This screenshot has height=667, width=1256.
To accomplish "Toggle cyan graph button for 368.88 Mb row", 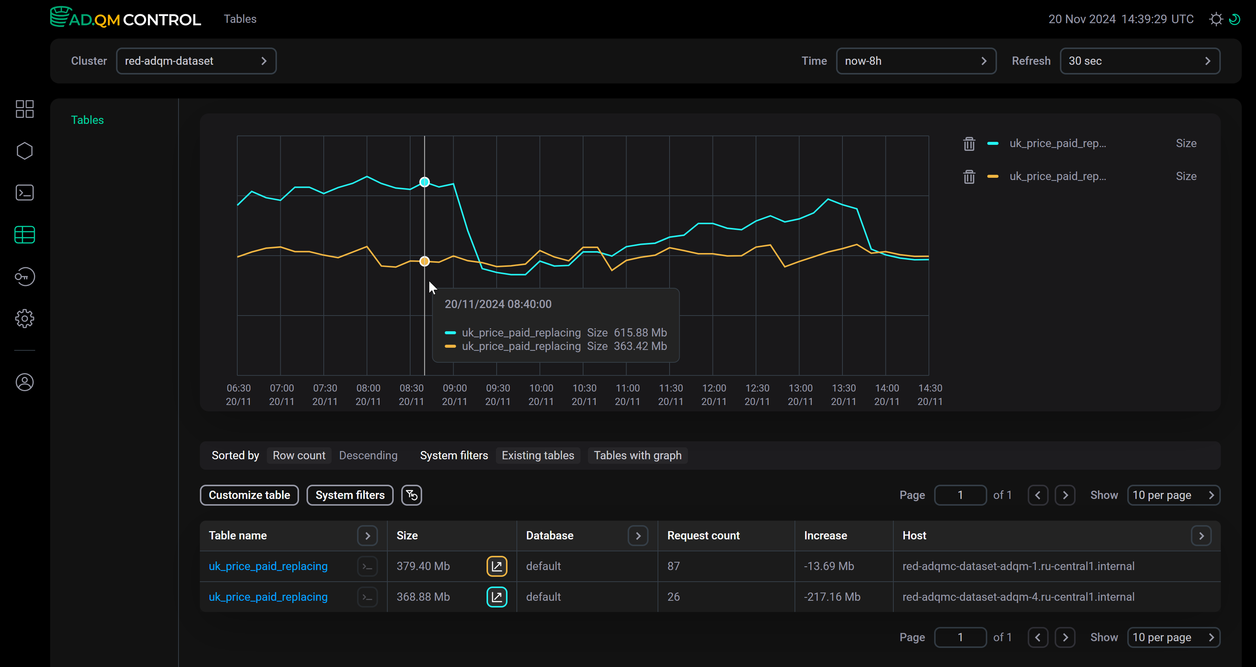I will click(496, 597).
